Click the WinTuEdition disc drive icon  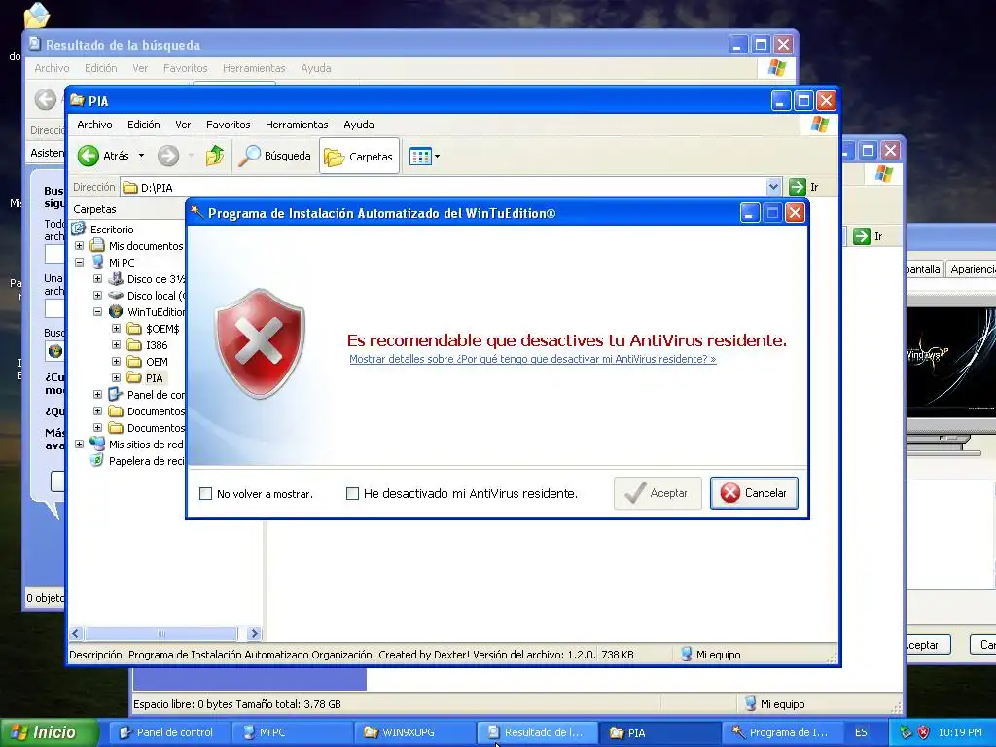[116, 312]
